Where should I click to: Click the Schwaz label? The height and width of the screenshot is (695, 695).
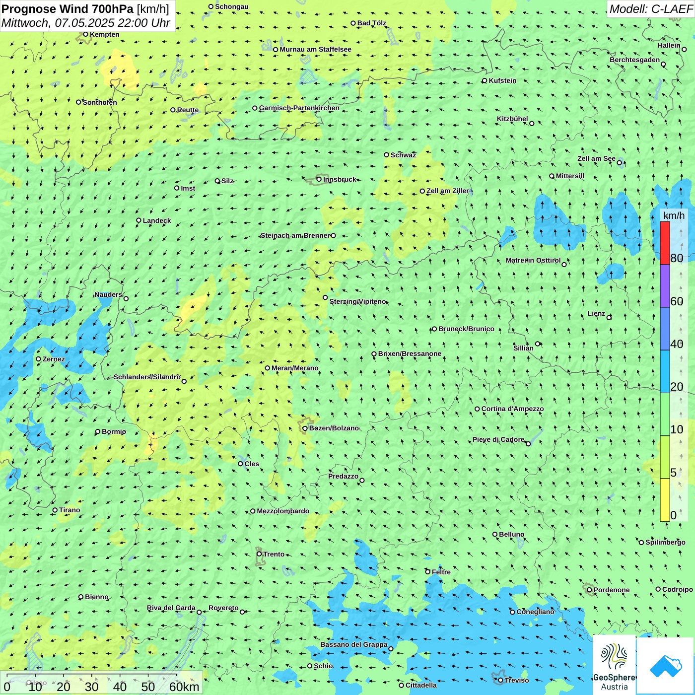pos(403,155)
